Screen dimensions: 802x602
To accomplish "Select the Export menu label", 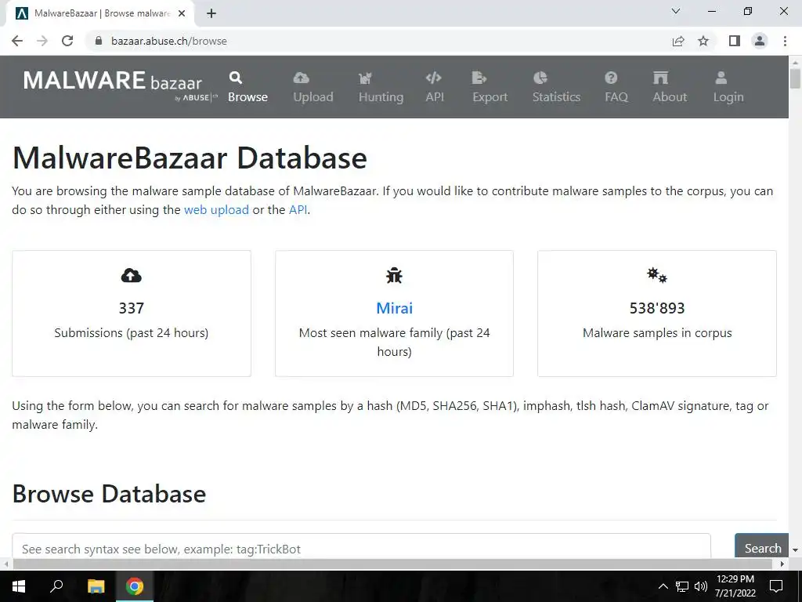I will 490,96.
